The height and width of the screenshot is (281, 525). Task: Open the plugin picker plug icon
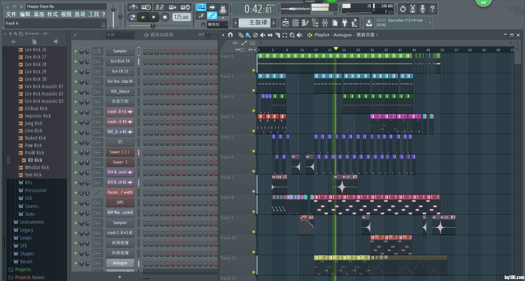click(x=345, y=23)
